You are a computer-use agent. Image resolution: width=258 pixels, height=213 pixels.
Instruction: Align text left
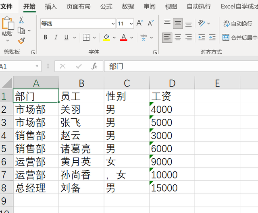coord(167,37)
